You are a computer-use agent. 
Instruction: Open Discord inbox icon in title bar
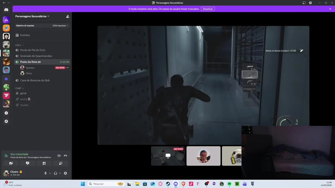pyautogui.click(x=304, y=3)
